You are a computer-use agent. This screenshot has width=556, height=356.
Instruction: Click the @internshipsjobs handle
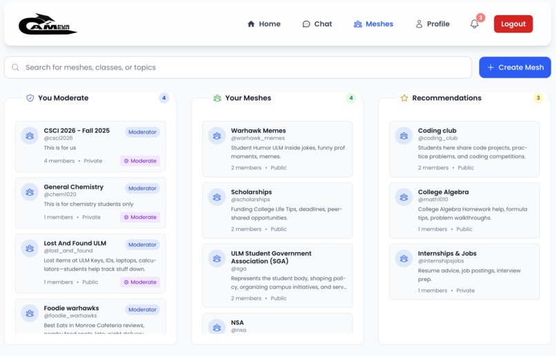point(441,261)
